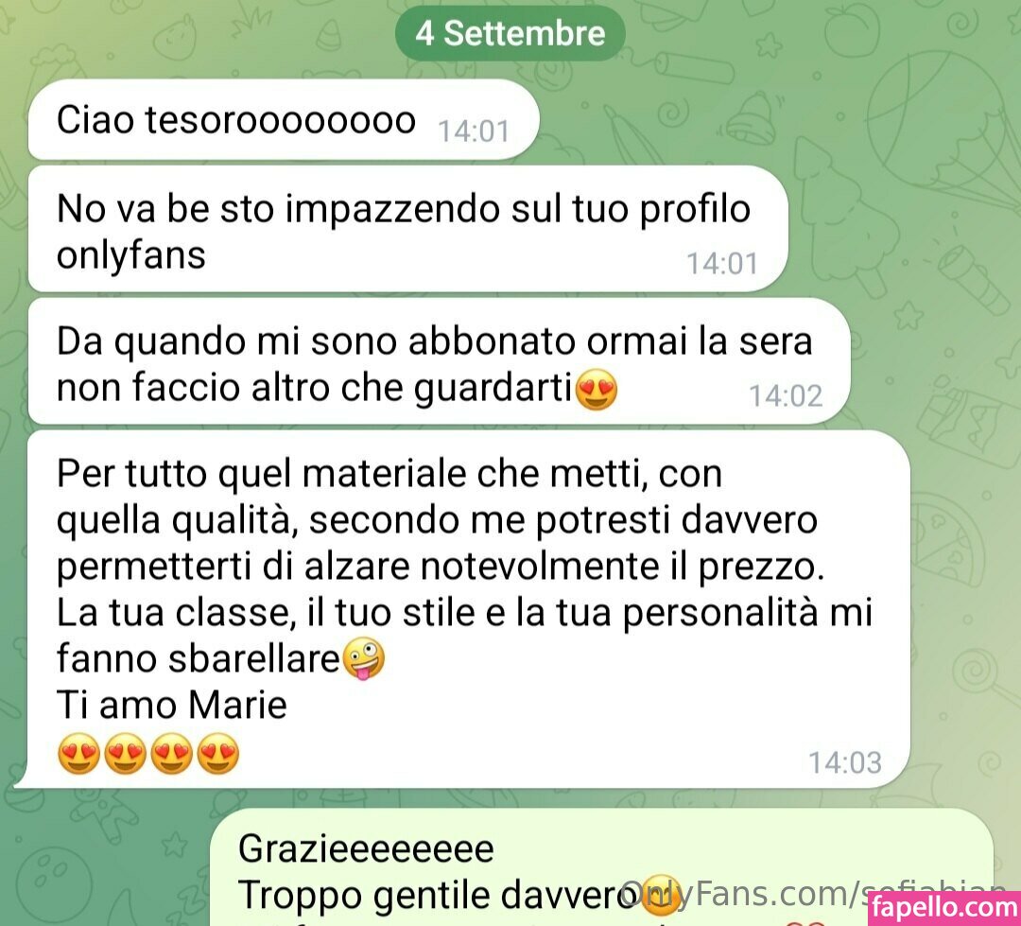Viewport: 1021px width, 926px height.
Task: Tap the second heart-eyes emoji in the row of four
Action: (x=125, y=753)
